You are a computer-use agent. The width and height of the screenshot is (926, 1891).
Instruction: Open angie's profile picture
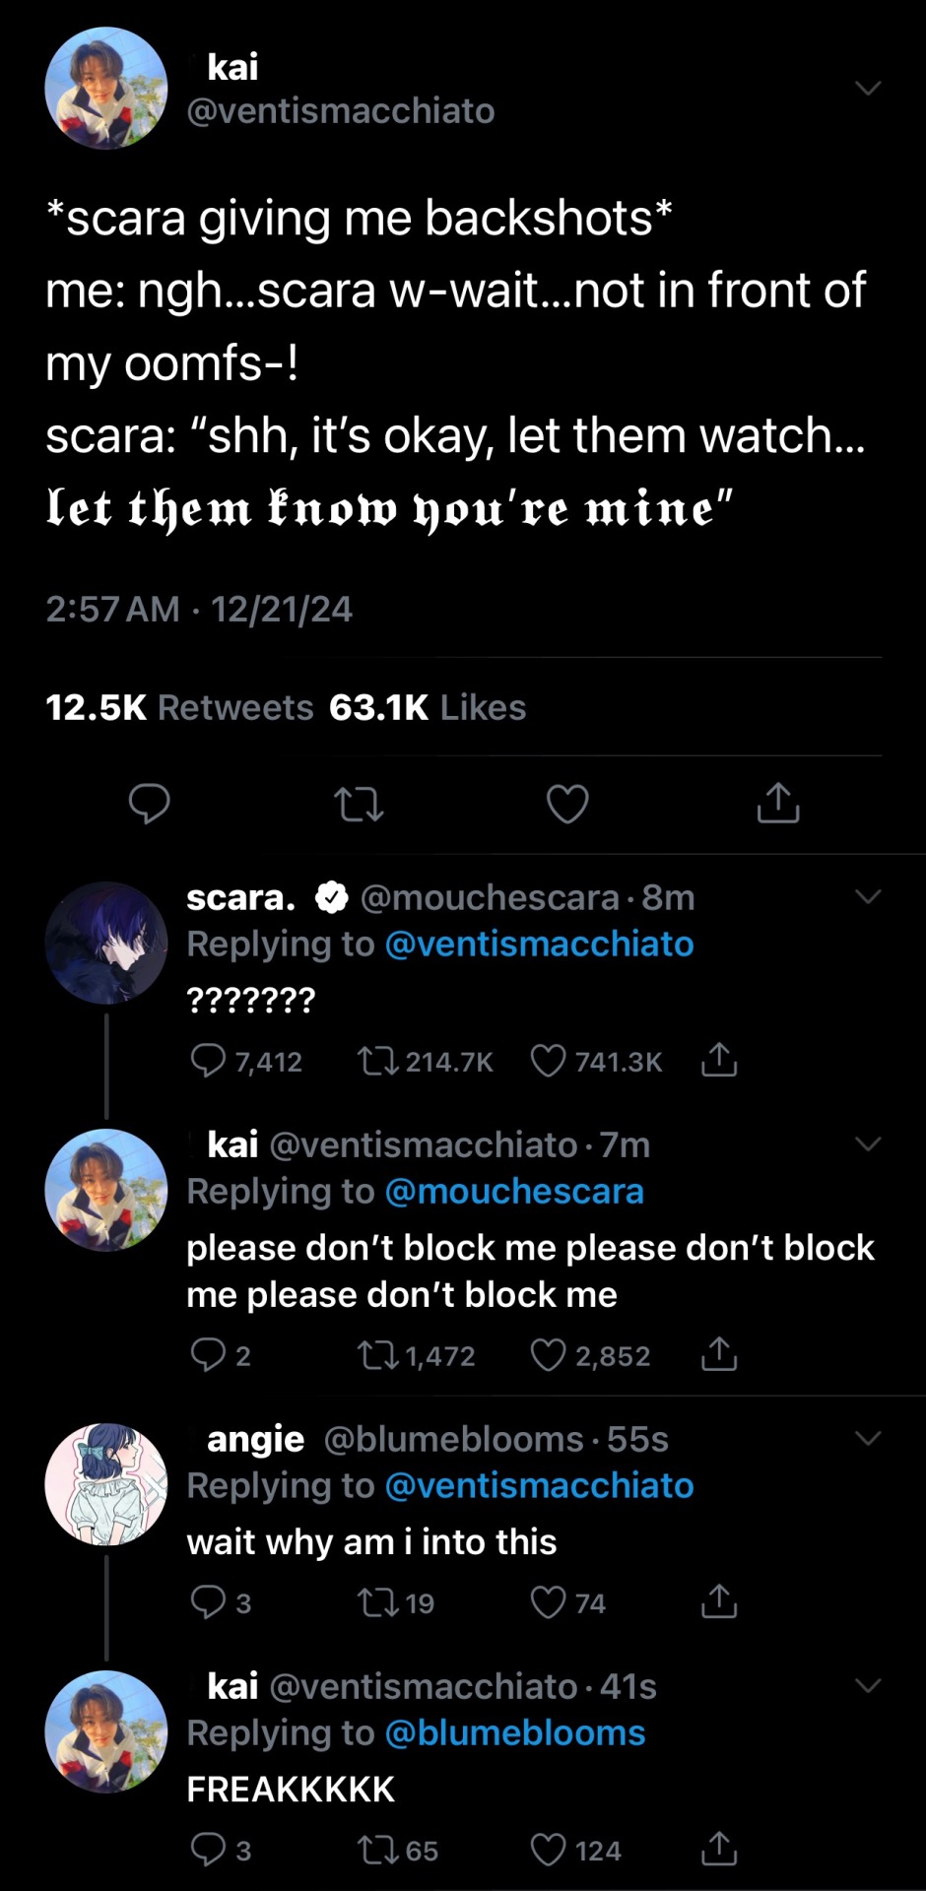[x=106, y=1484]
